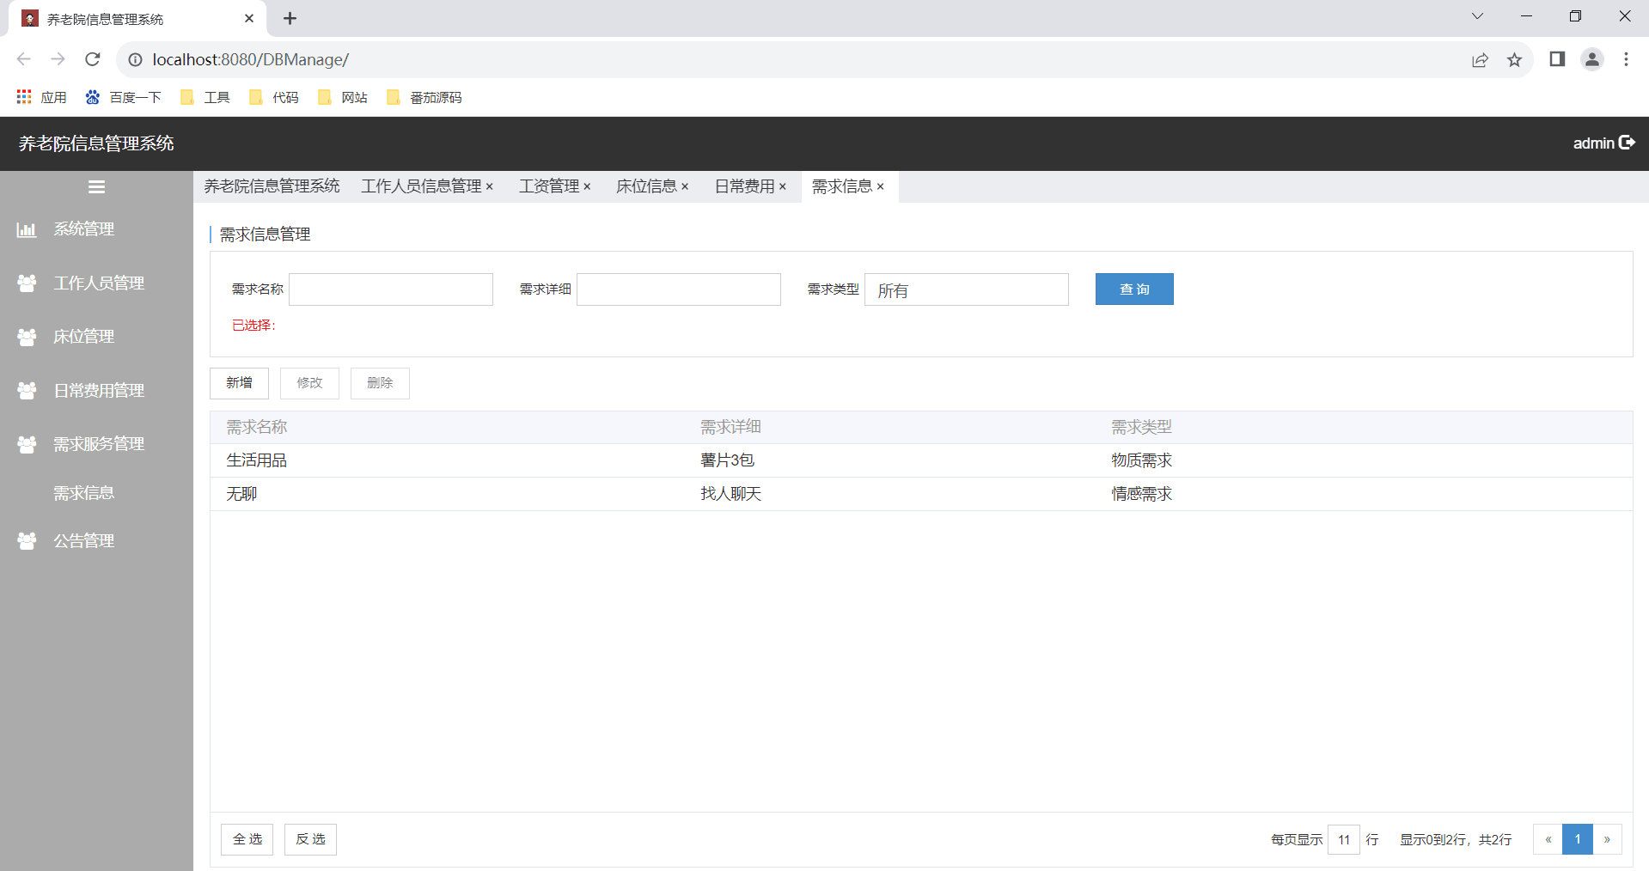Click the 查询 search button
The image size is (1649, 871).
(x=1134, y=289)
